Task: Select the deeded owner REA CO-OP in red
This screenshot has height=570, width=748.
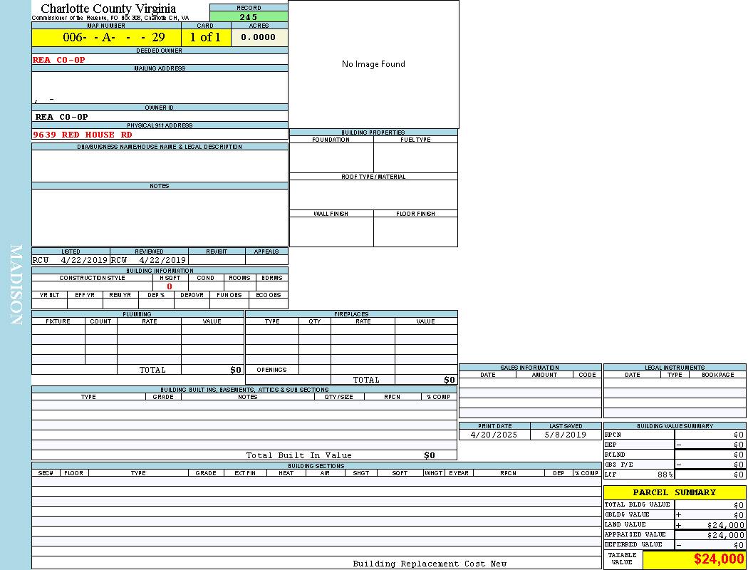Action: [x=59, y=60]
